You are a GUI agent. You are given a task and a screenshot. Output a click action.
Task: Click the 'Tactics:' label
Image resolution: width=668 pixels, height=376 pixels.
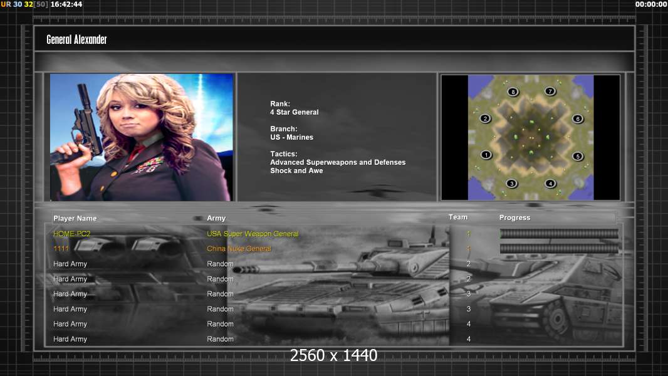[x=284, y=154]
